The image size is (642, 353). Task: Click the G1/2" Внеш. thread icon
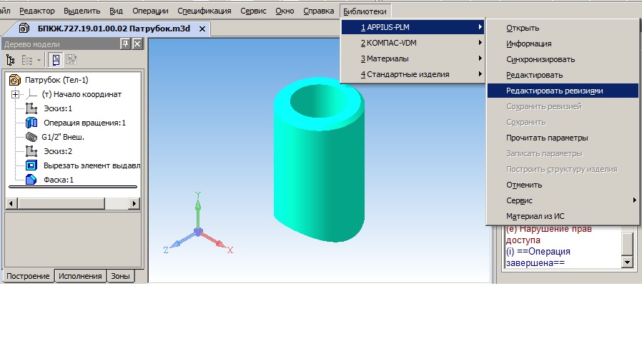pos(31,137)
